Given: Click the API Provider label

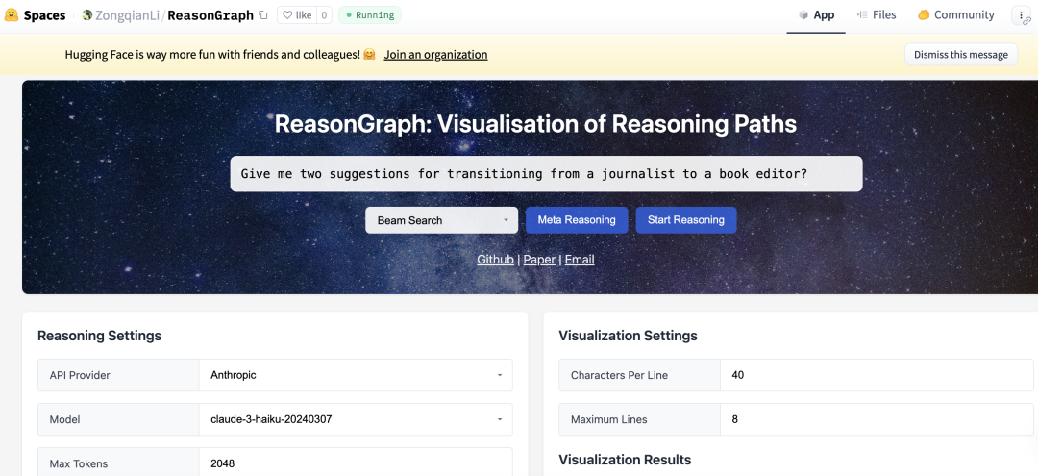Looking at the screenshot, I should [x=80, y=375].
